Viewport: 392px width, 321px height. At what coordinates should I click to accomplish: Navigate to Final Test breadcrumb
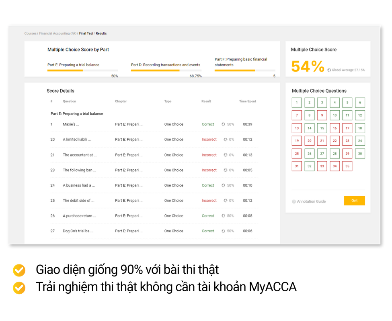click(86, 33)
